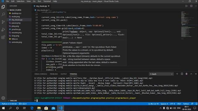The width and height of the screenshot is (198, 111).
Task: Open the feedback icon in status bar
Action: pos(192,104)
